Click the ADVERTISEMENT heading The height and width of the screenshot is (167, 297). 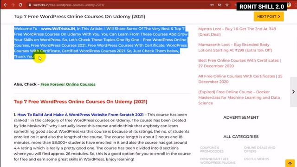pos(241,117)
